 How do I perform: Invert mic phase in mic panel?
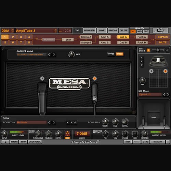coord(142,65)
